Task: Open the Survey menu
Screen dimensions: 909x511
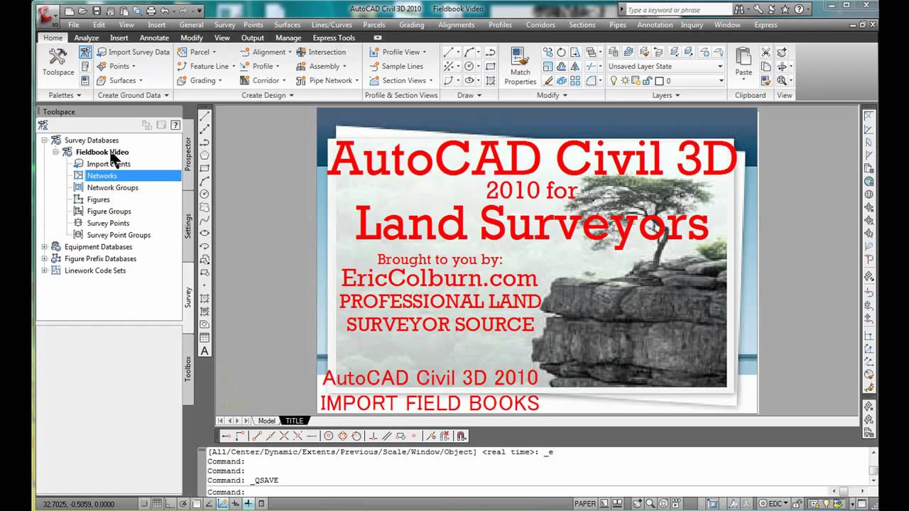Action: point(224,25)
